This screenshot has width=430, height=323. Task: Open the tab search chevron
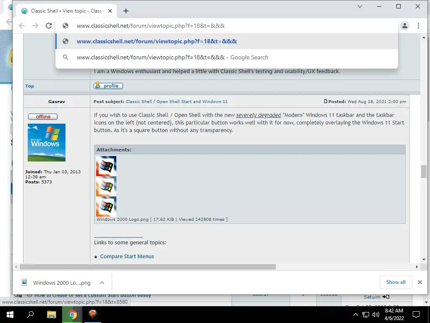(x=360, y=6)
